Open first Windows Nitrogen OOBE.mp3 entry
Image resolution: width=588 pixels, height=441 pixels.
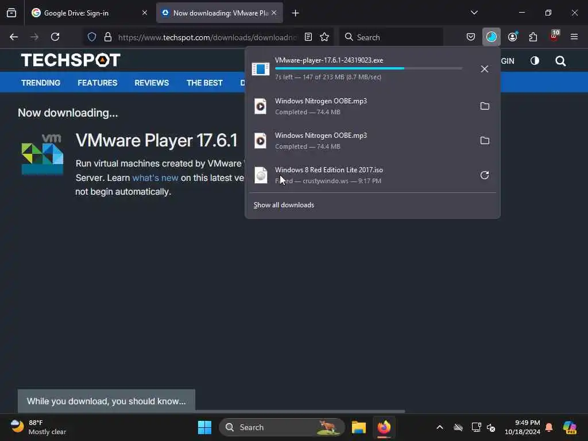361,106
